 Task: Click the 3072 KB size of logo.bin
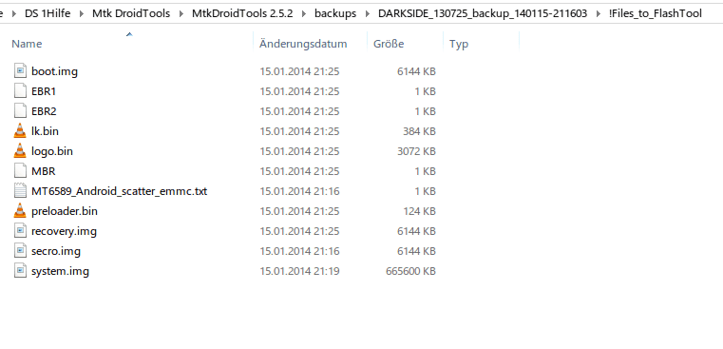pyautogui.click(x=417, y=151)
